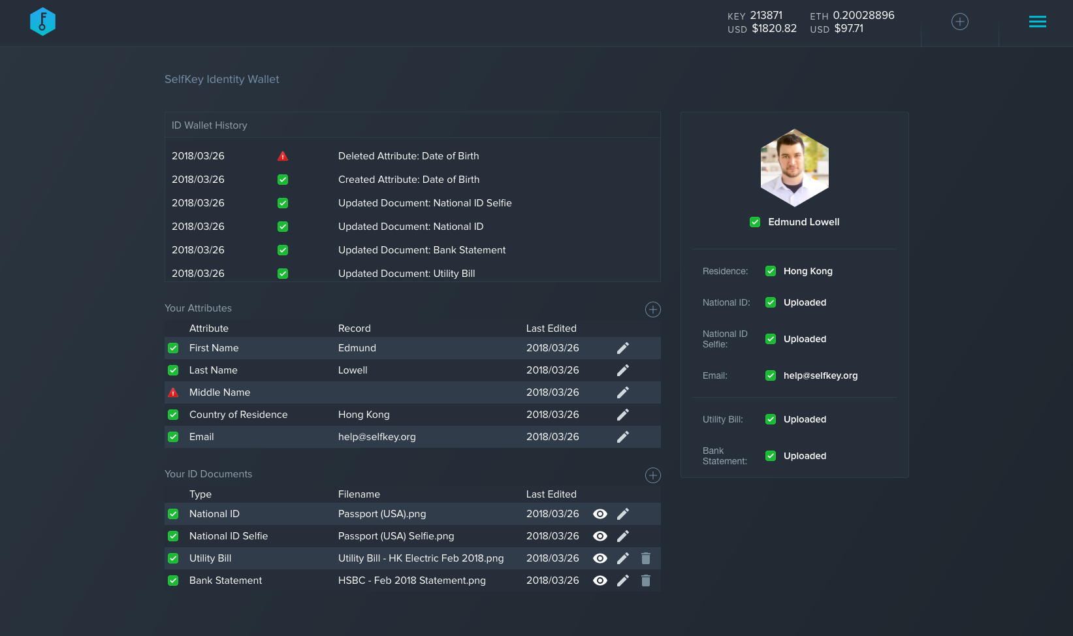Click the check icon beside Edmund Lowell
Image resolution: width=1073 pixels, height=636 pixels.
[x=755, y=222]
